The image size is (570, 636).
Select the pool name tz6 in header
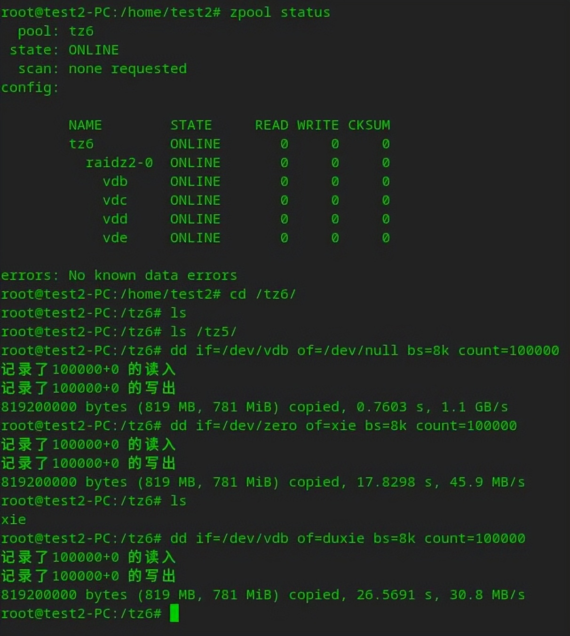click(81, 31)
